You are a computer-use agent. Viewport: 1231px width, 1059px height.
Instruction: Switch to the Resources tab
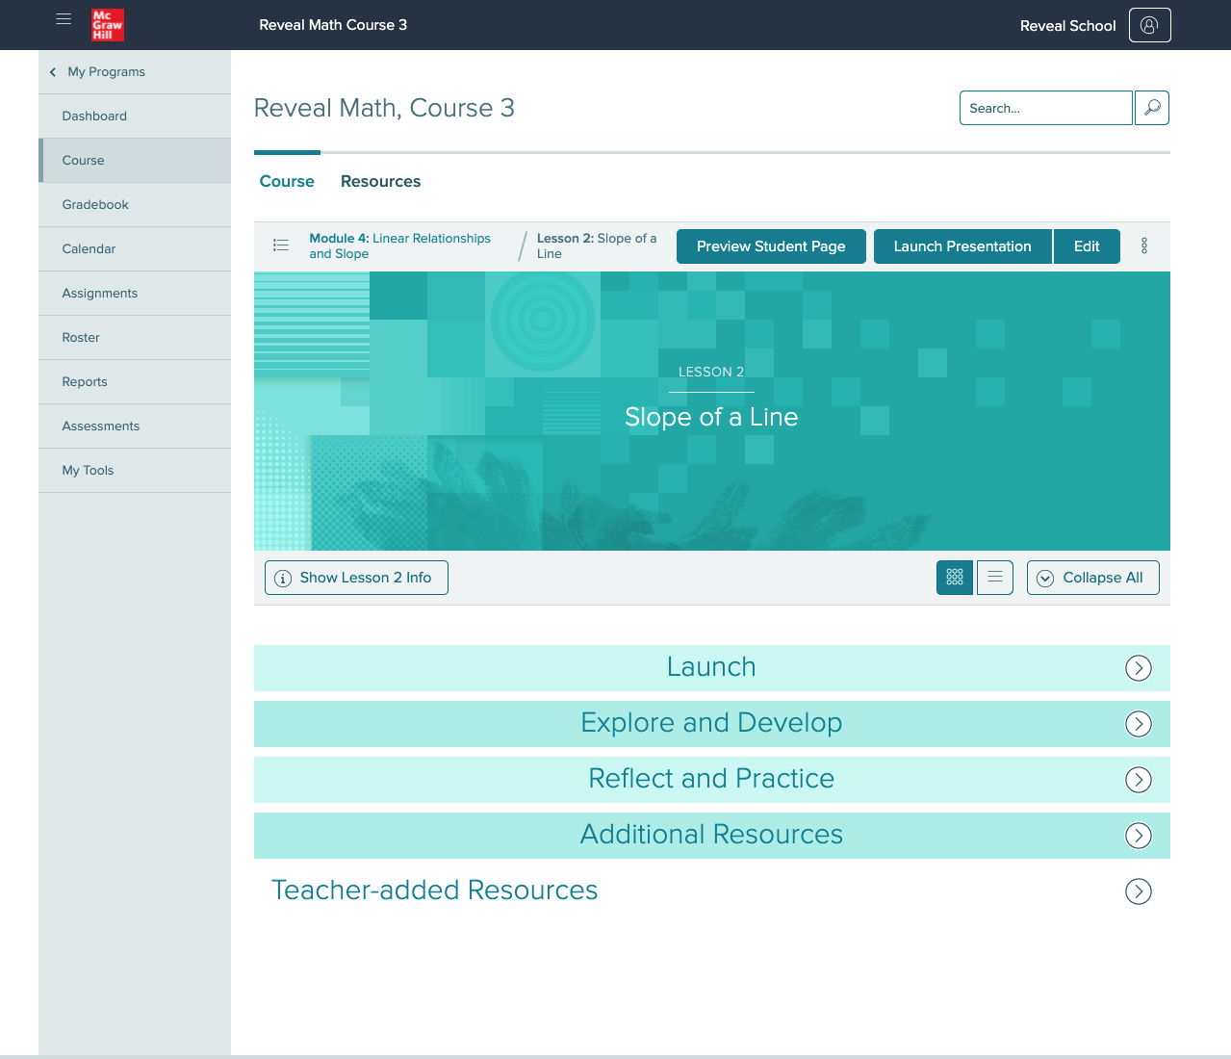[380, 181]
